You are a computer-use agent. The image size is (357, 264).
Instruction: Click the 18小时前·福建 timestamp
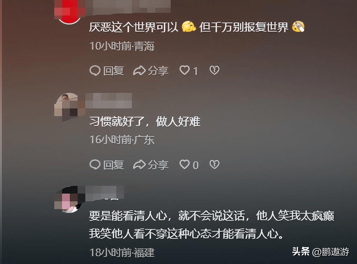tap(122, 252)
